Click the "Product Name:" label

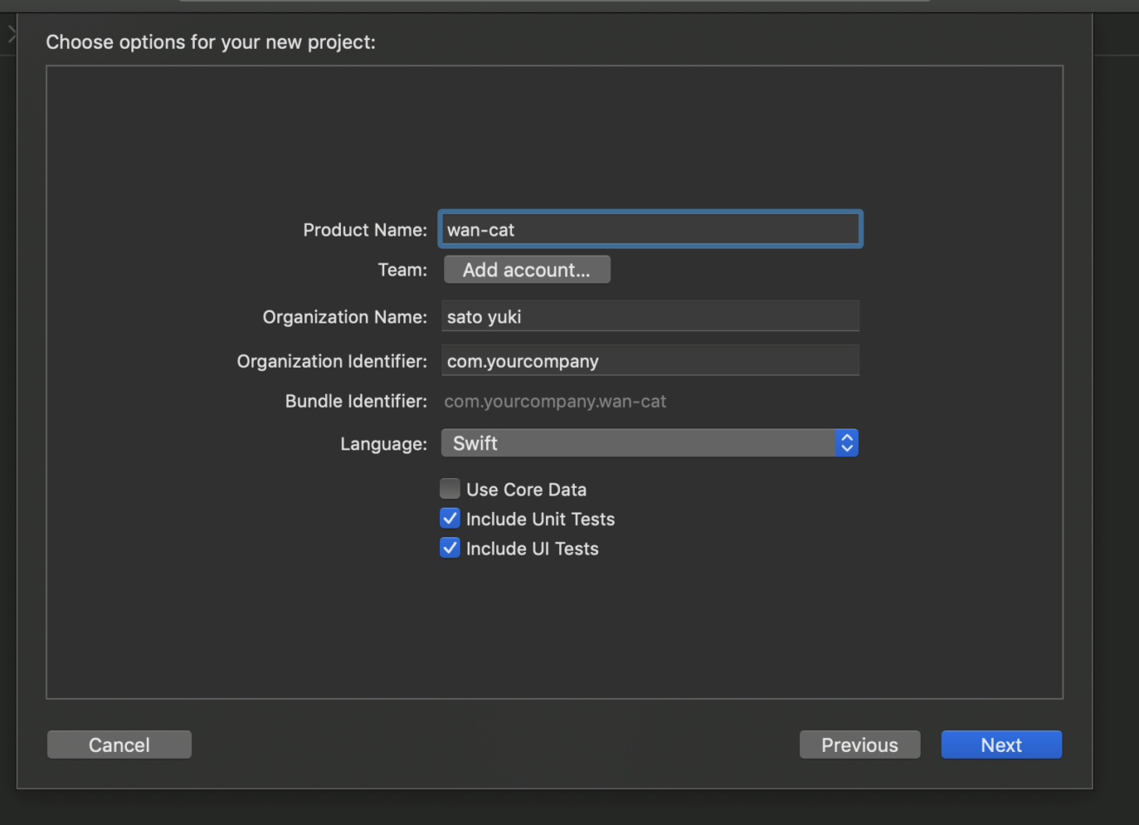pos(364,230)
